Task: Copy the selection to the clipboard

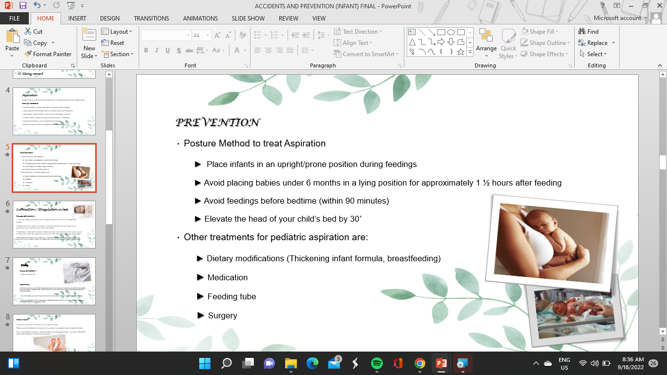Action: [x=36, y=43]
